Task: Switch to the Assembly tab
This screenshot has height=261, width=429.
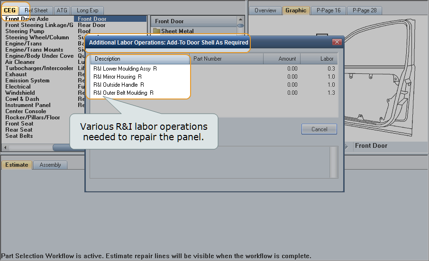Action: [x=50, y=165]
